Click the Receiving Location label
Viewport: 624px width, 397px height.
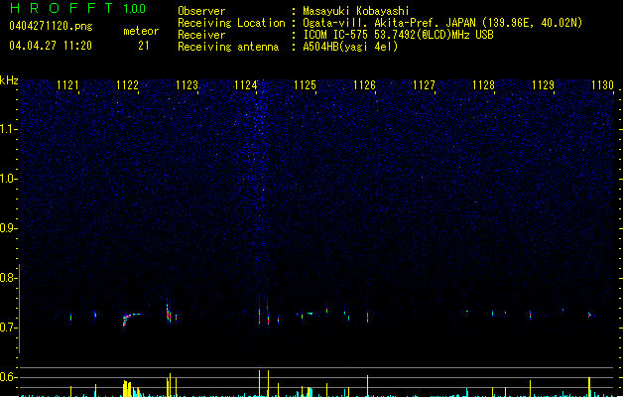pyautogui.click(x=231, y=23)
